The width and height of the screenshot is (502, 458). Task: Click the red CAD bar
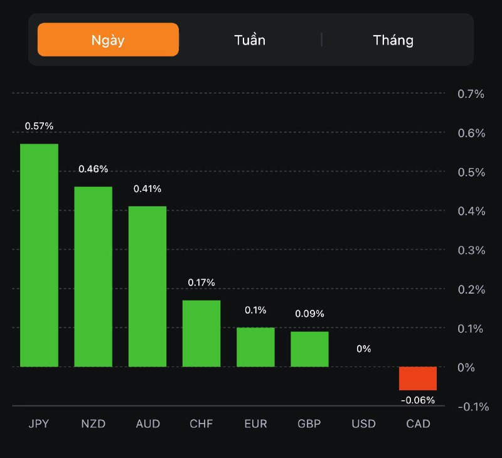point(418,378)
